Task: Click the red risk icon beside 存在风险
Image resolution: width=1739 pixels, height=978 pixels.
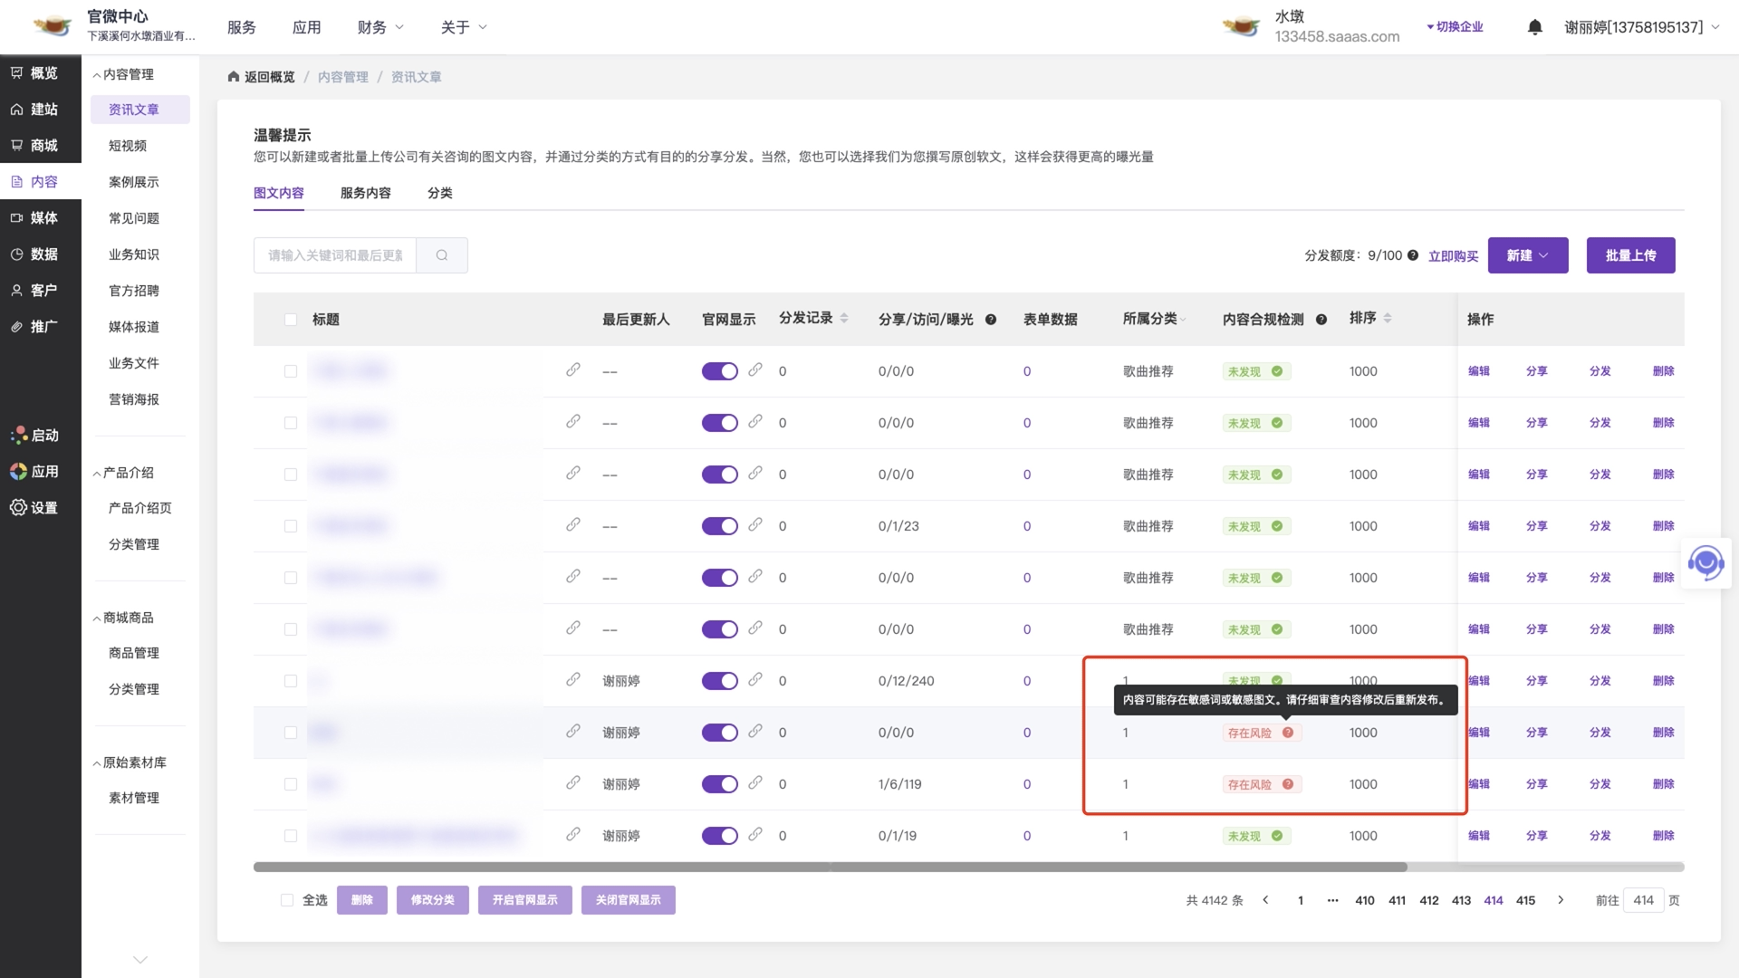Action: pyautogui.click(x=1287, y=733)
